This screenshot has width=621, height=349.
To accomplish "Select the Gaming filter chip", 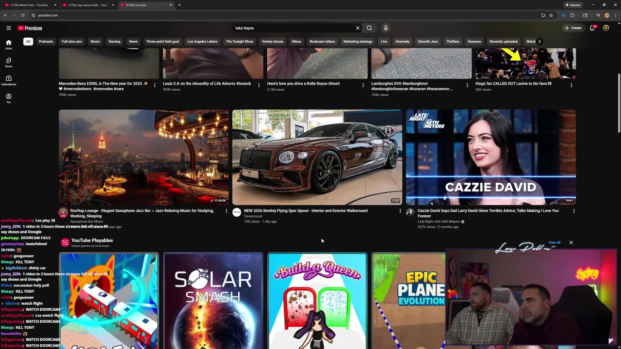I will (114, 41).
